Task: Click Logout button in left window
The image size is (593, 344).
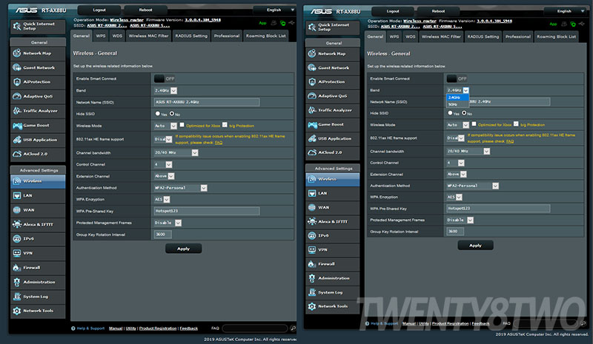Action: click(99, 10)
